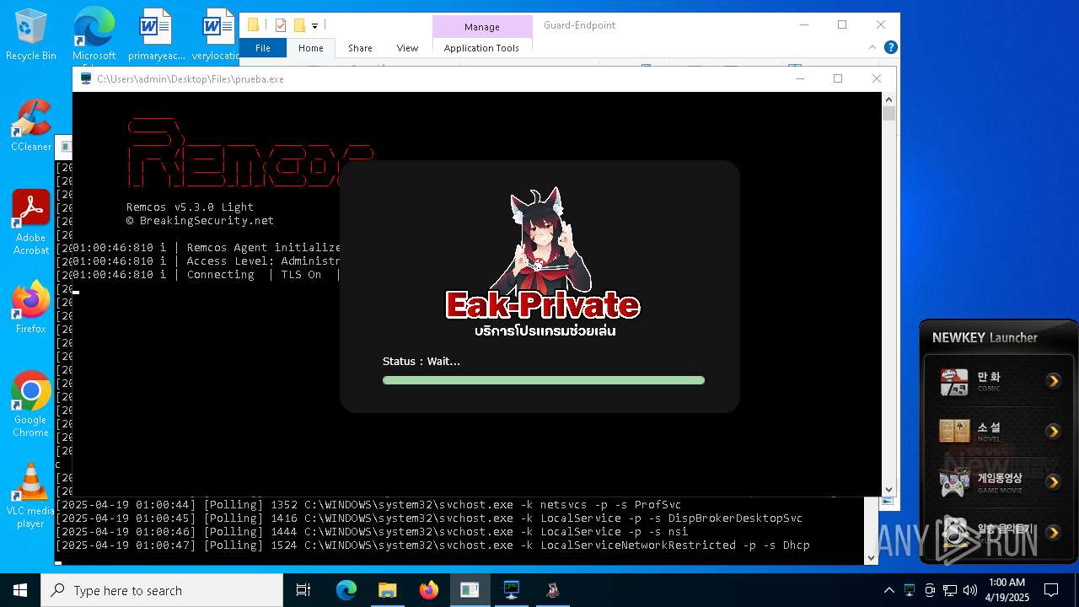This screenshot has width=1079, height=607.
Task: Click the volume speaker icon in system tray
Action: tap(969, 590)
